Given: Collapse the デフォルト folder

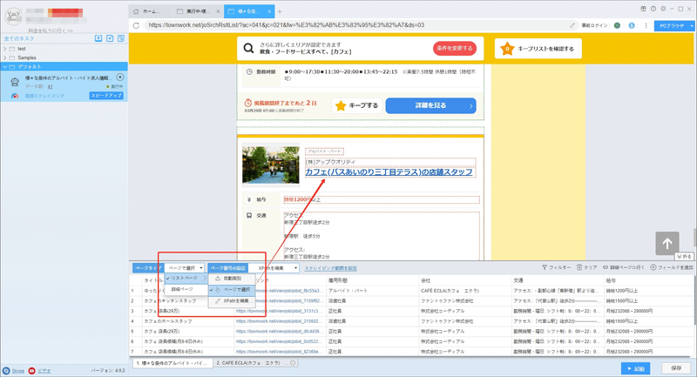Looking at the screenshot, I should pos(5,67).
